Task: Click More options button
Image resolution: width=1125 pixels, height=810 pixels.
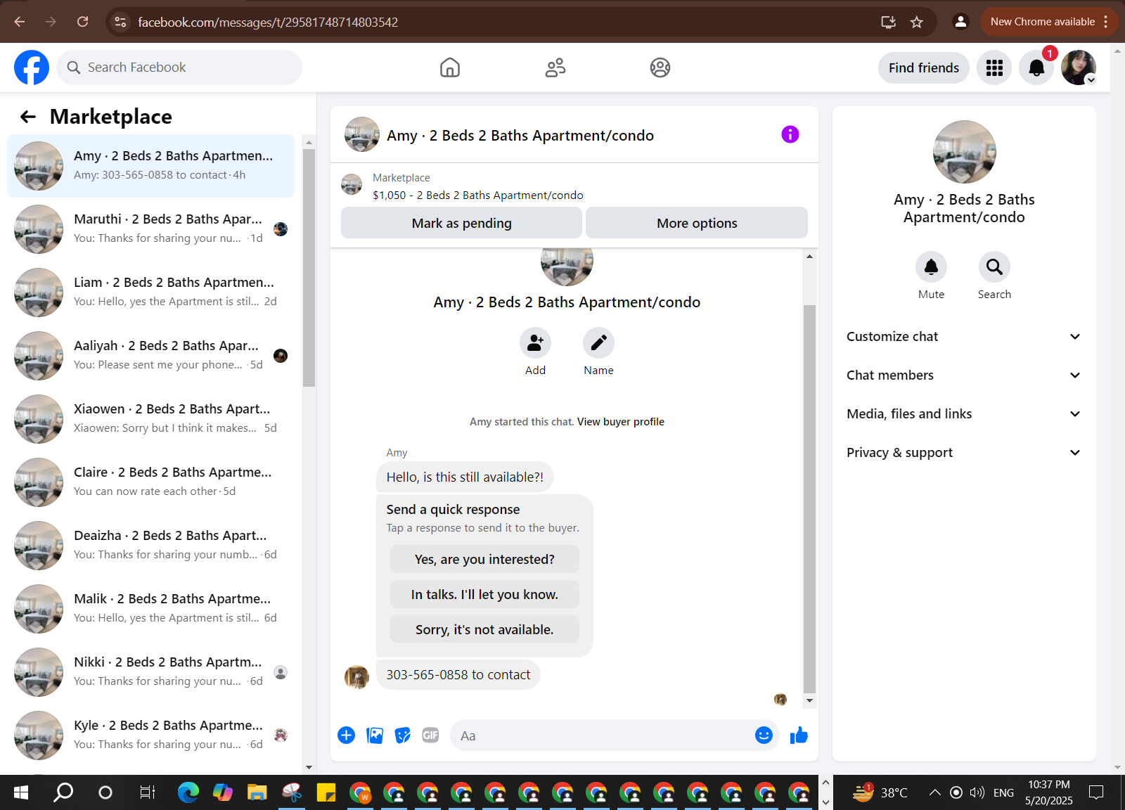Action: point(697,223)
